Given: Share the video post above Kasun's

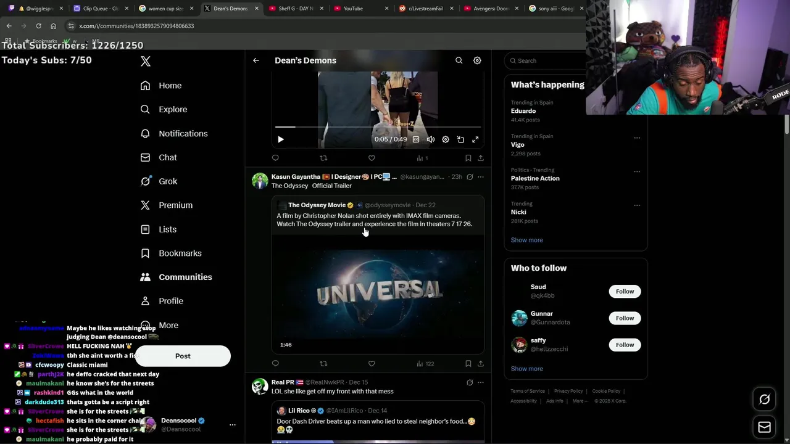Looking at the screenshot, I should (x=481, y=158).
